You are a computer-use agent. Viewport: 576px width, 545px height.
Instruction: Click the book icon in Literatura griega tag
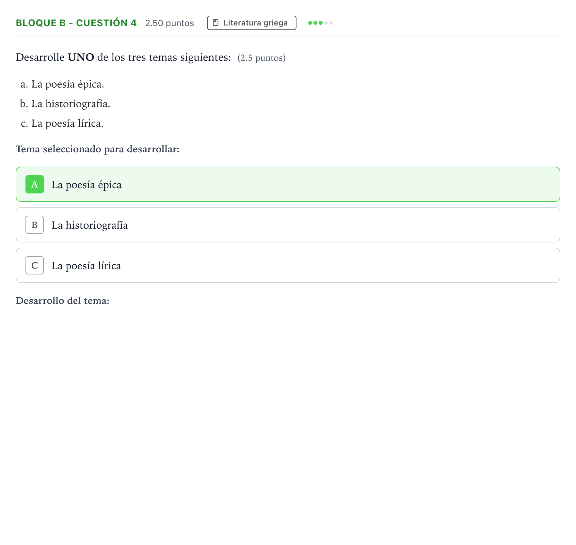click(x=216, y=23)
